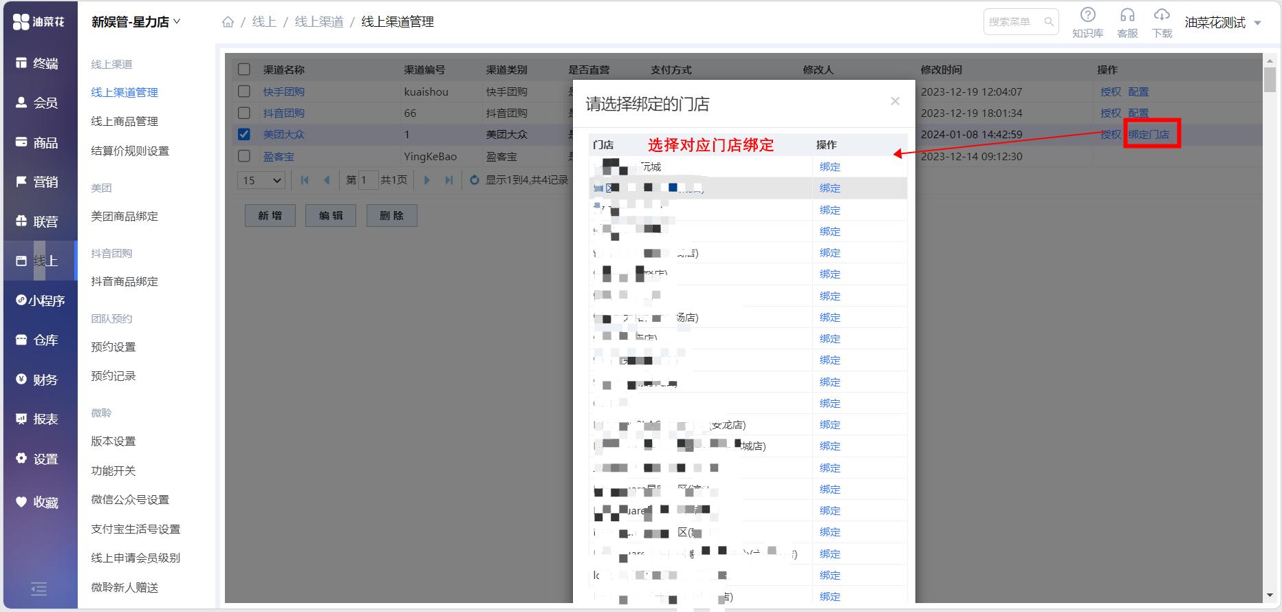Toggle the select-all checkbox in the table header
The image size is (1282, 612).
click(x=244, y=69)
